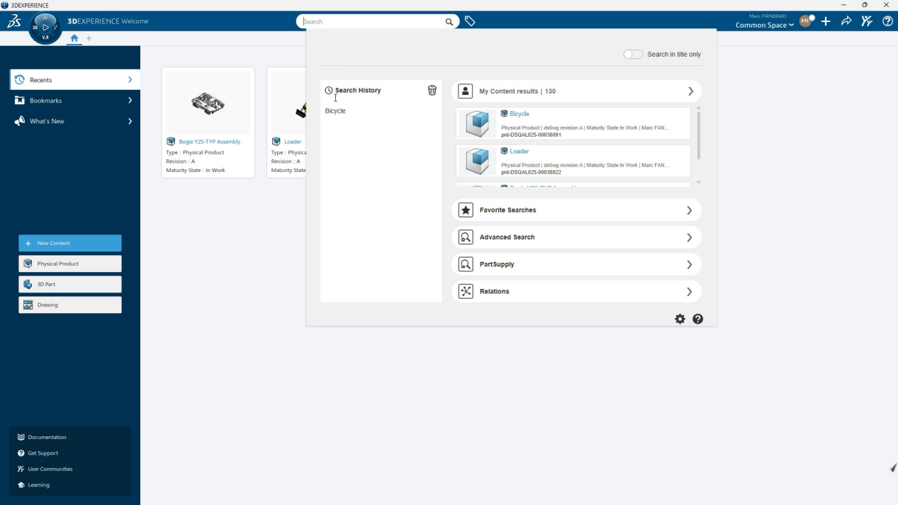Click the Relations graph icon
Viewport: 898px width, 505px height.
pyautogui.click(x=466, y=291)
